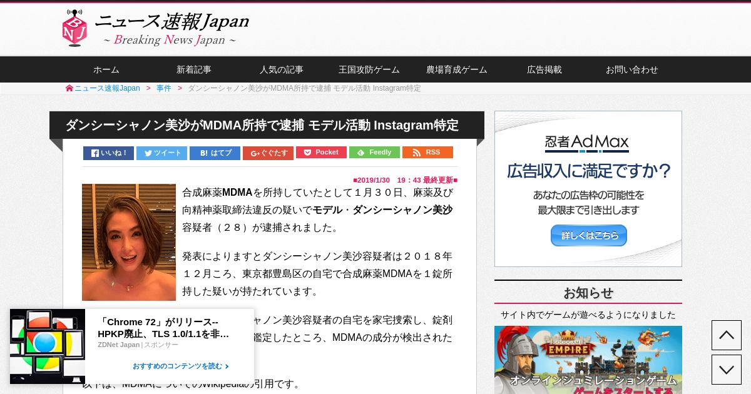Select 王国攻防ゲーム in the navigation bar
This screenshot has width=751, height=394.
click(x=369, y=69)
